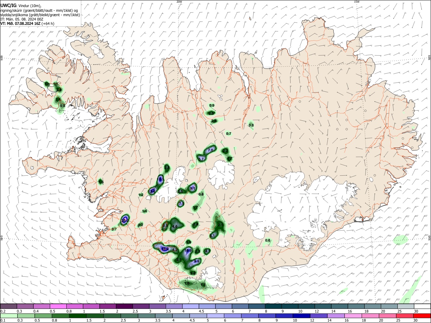Select pale grey upper legend swatch at 25
This screenshot has height=323, width=431.
tap(406, 306)
